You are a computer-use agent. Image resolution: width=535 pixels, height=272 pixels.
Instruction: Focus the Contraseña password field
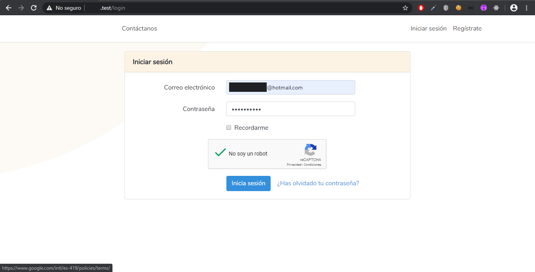tap(291, 109)
